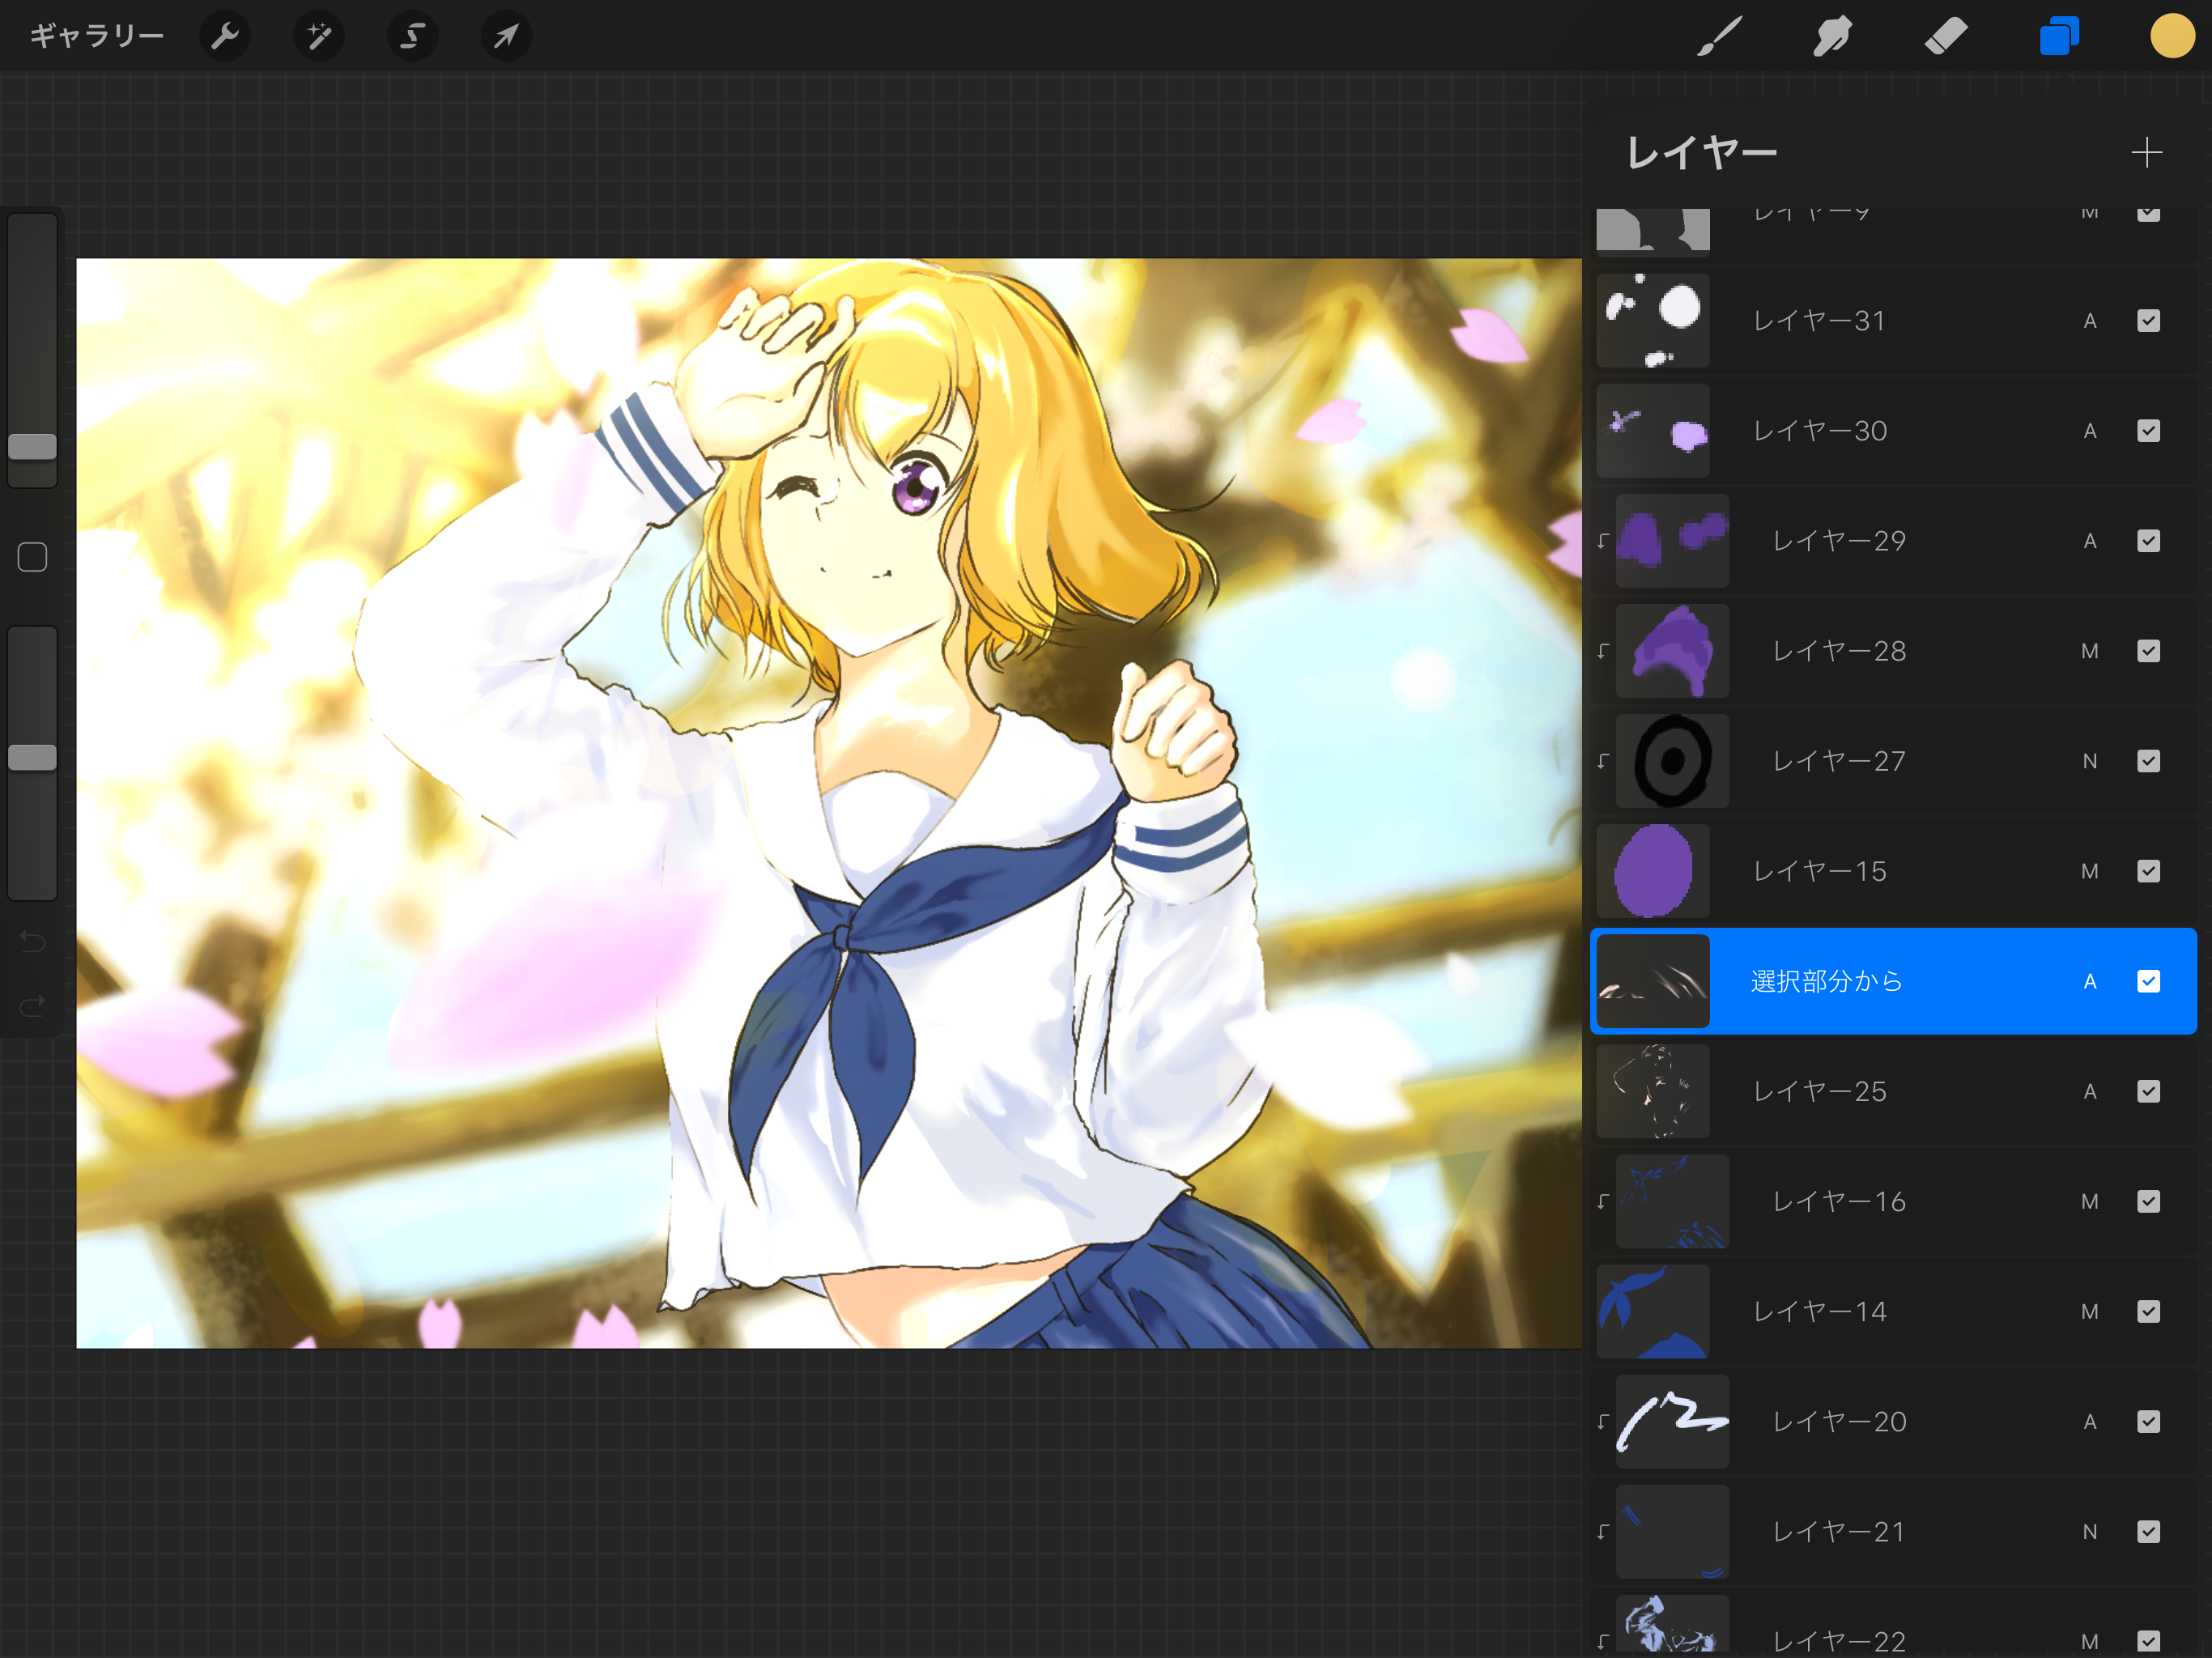Select layer name レイヤー21
Screen dimensions: 2212x1658
pyautogui.click(x=1839, y=1531)
